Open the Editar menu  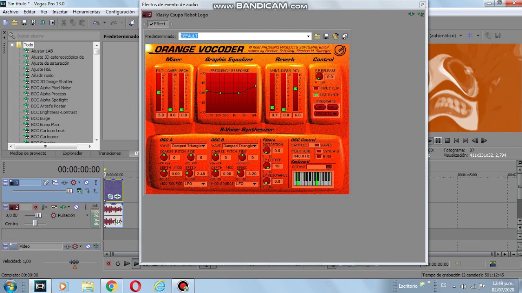(29, 12)
